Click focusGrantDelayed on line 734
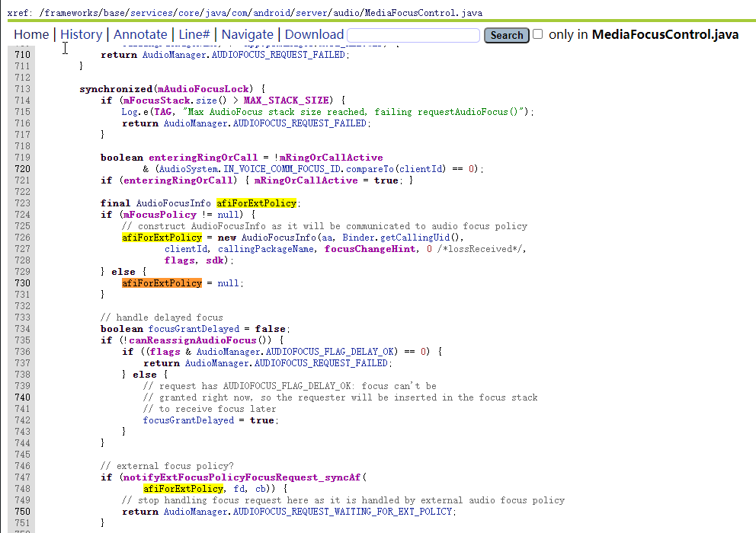Viewport: 756px width, 533px height. pyautogui.click(x=194, y=329)
